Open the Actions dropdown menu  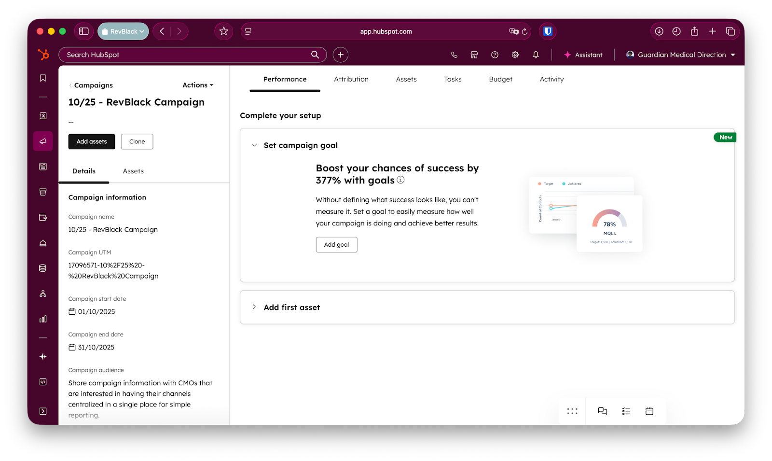[x=198, y=85]
